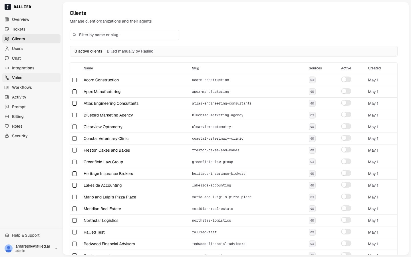Click the freston-cakes-and-bakes slug

pyautogui.click(x=215, y=150)
